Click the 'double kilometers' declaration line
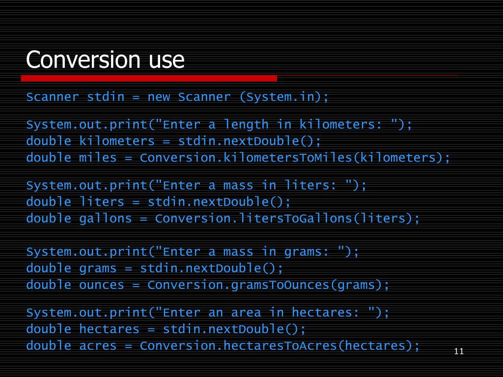Image resolution: width=503 pixels, height=377 pixels. pyautogui.click(x=173, y=141)
